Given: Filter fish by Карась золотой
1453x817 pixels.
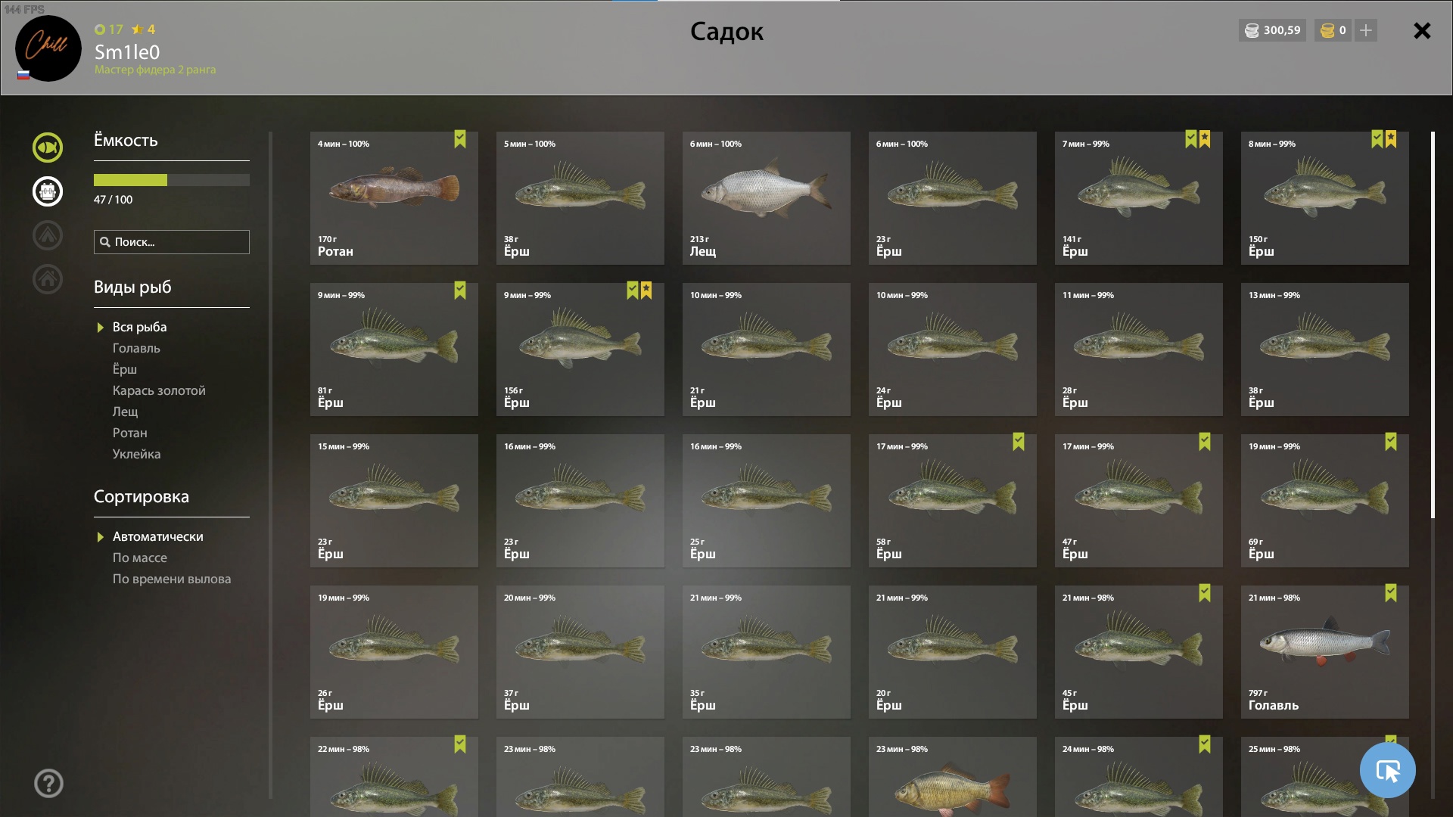Looking at the screenshot, I should [159, 390].
